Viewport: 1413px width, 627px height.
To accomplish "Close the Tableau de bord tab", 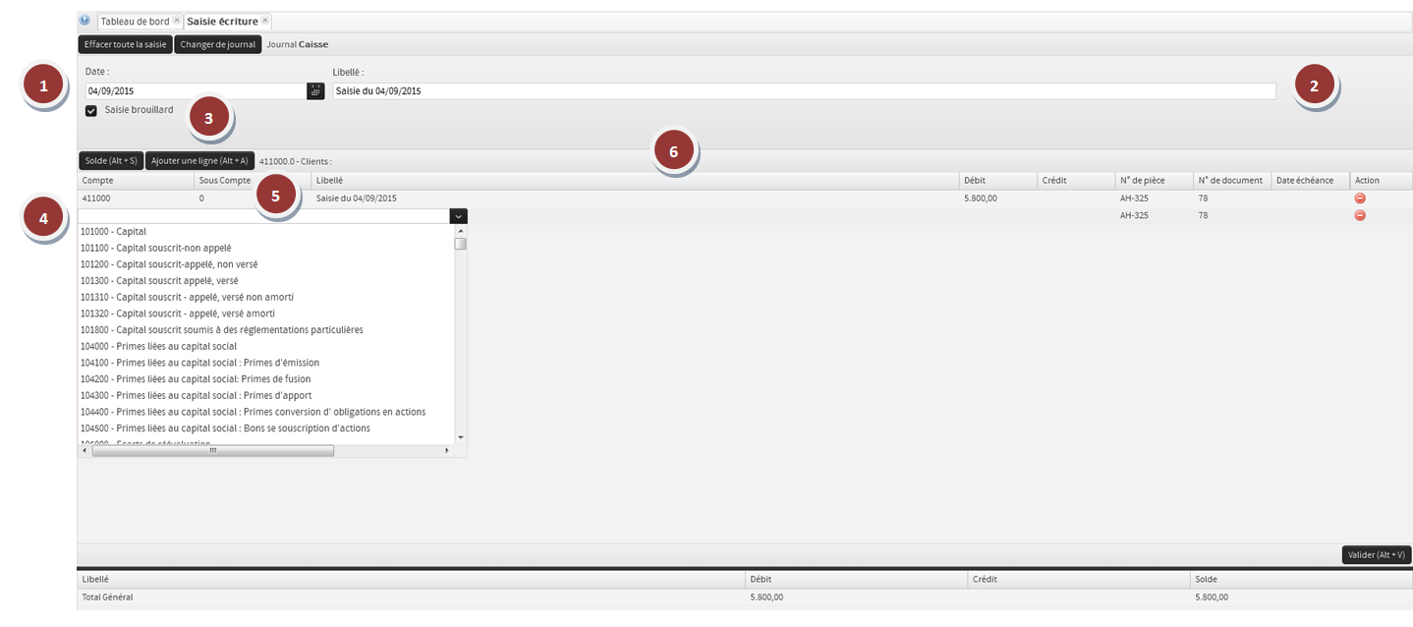I will click(x=177, y=21).
